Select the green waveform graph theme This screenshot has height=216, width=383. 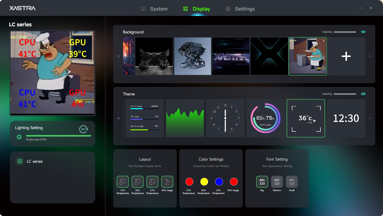[x=185, y=118]
